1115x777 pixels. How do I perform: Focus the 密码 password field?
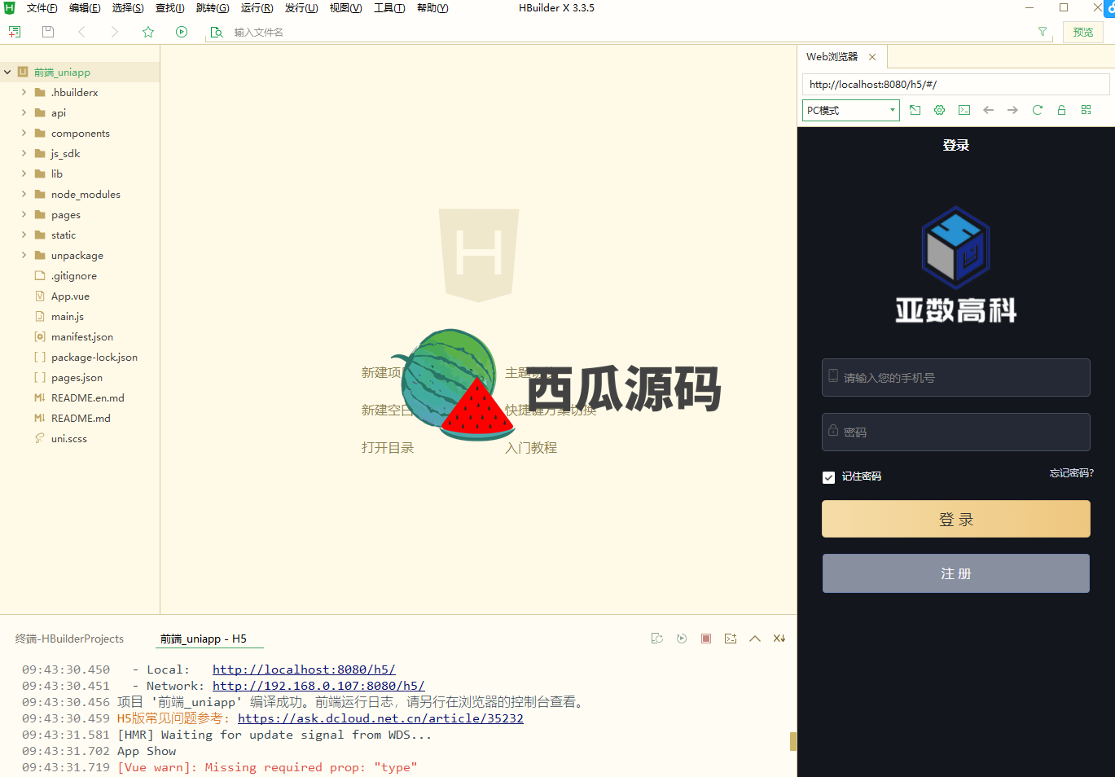(956, 432)
